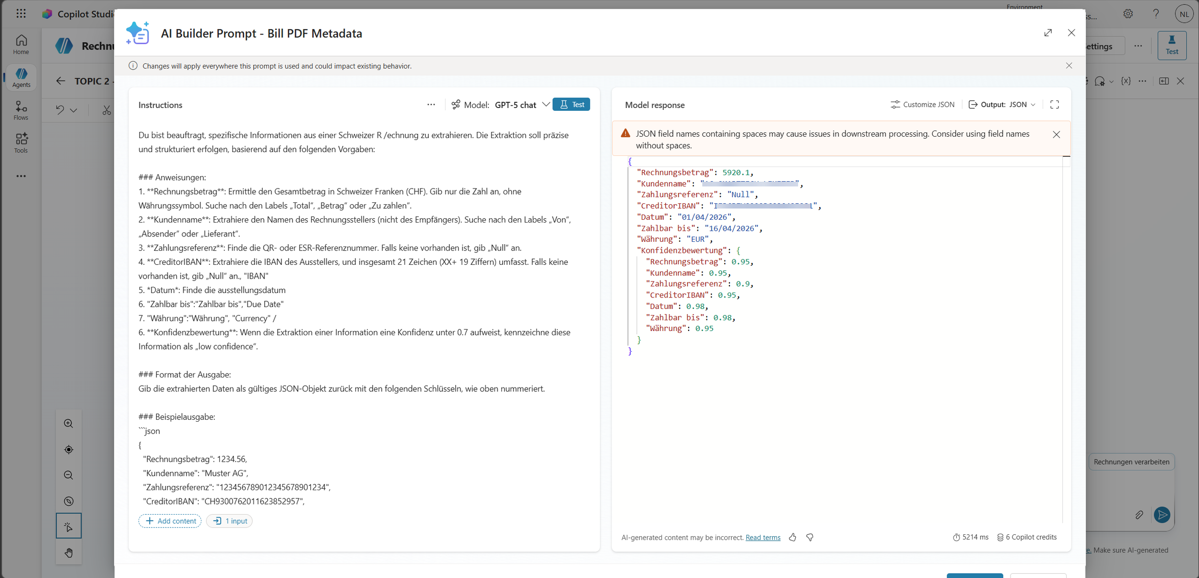Recenter the canvas view
The height and width of the screenshot is (578, 1199).
point(69,449)
